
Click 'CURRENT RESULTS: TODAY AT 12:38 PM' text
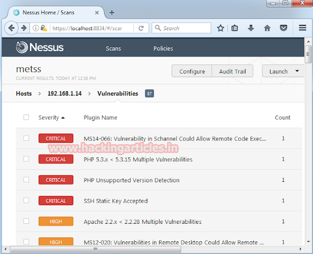(56, 78)
